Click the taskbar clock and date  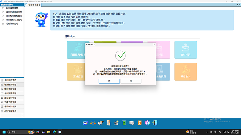(235, 132)
